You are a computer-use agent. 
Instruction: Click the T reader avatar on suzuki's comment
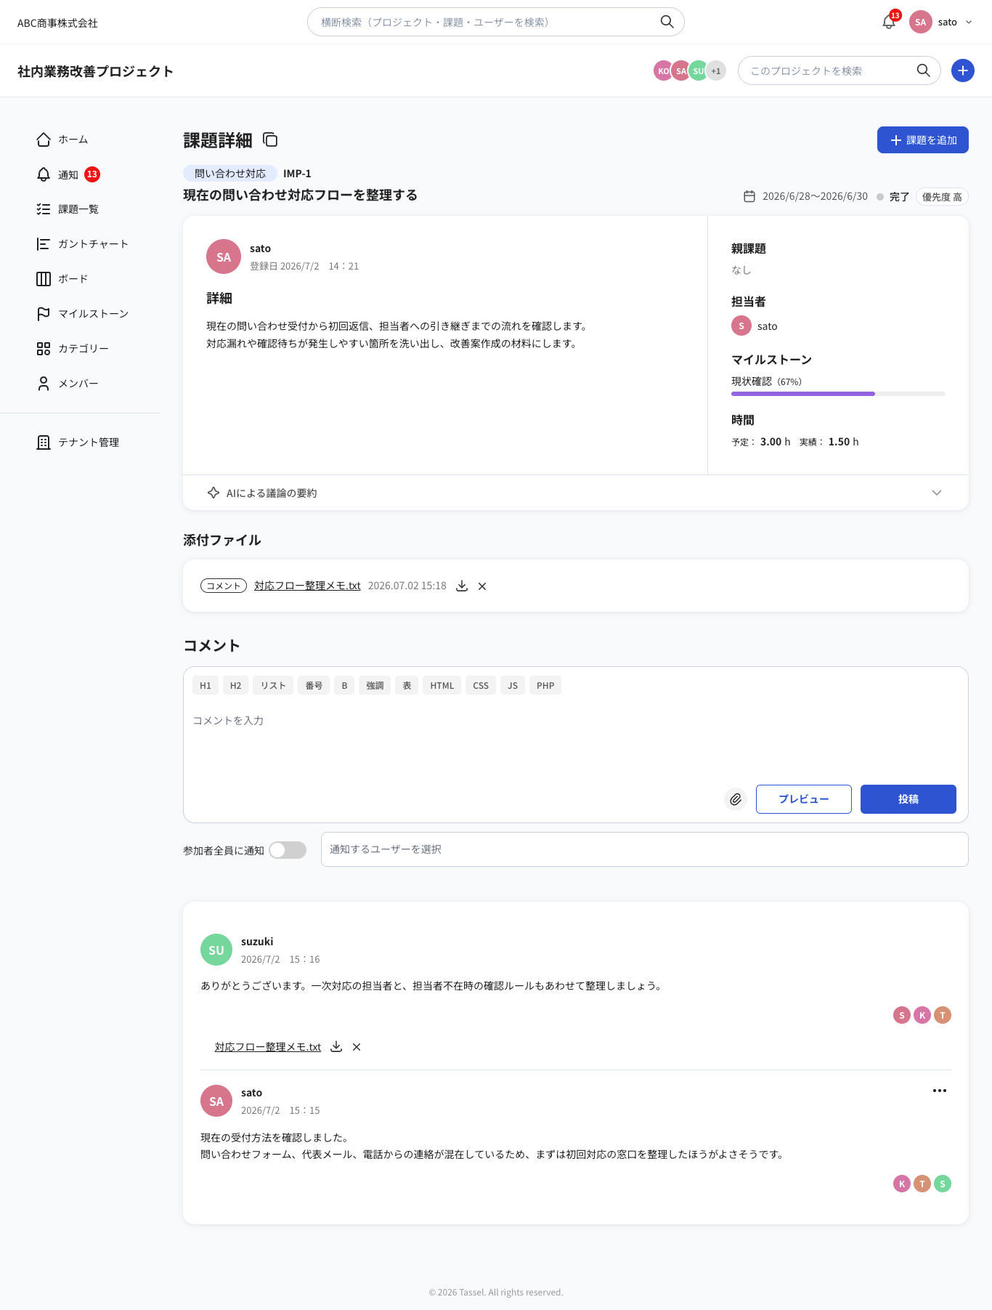(x=943, y=1015)
